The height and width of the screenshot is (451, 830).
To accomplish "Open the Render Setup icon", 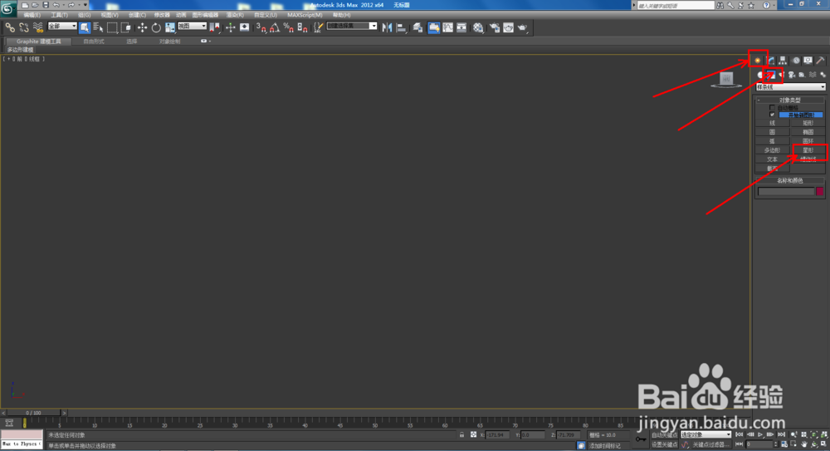I will pyautogui.click(x=495, y=27).
